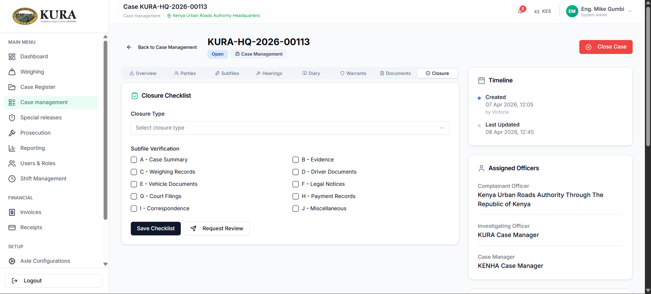Click the Logout arrow icon
The height and width of the screenshot is (294, 651).
coord(15,281)
